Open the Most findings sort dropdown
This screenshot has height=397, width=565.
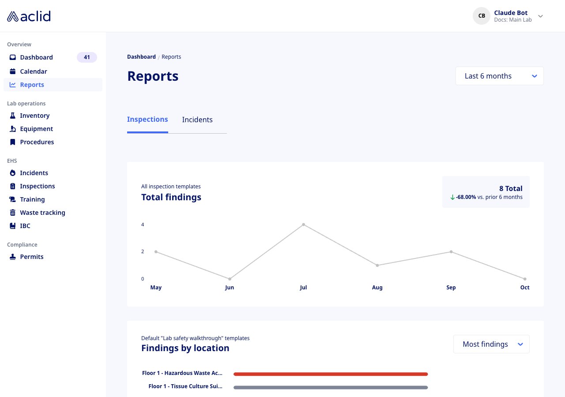[x=491, y=344]
